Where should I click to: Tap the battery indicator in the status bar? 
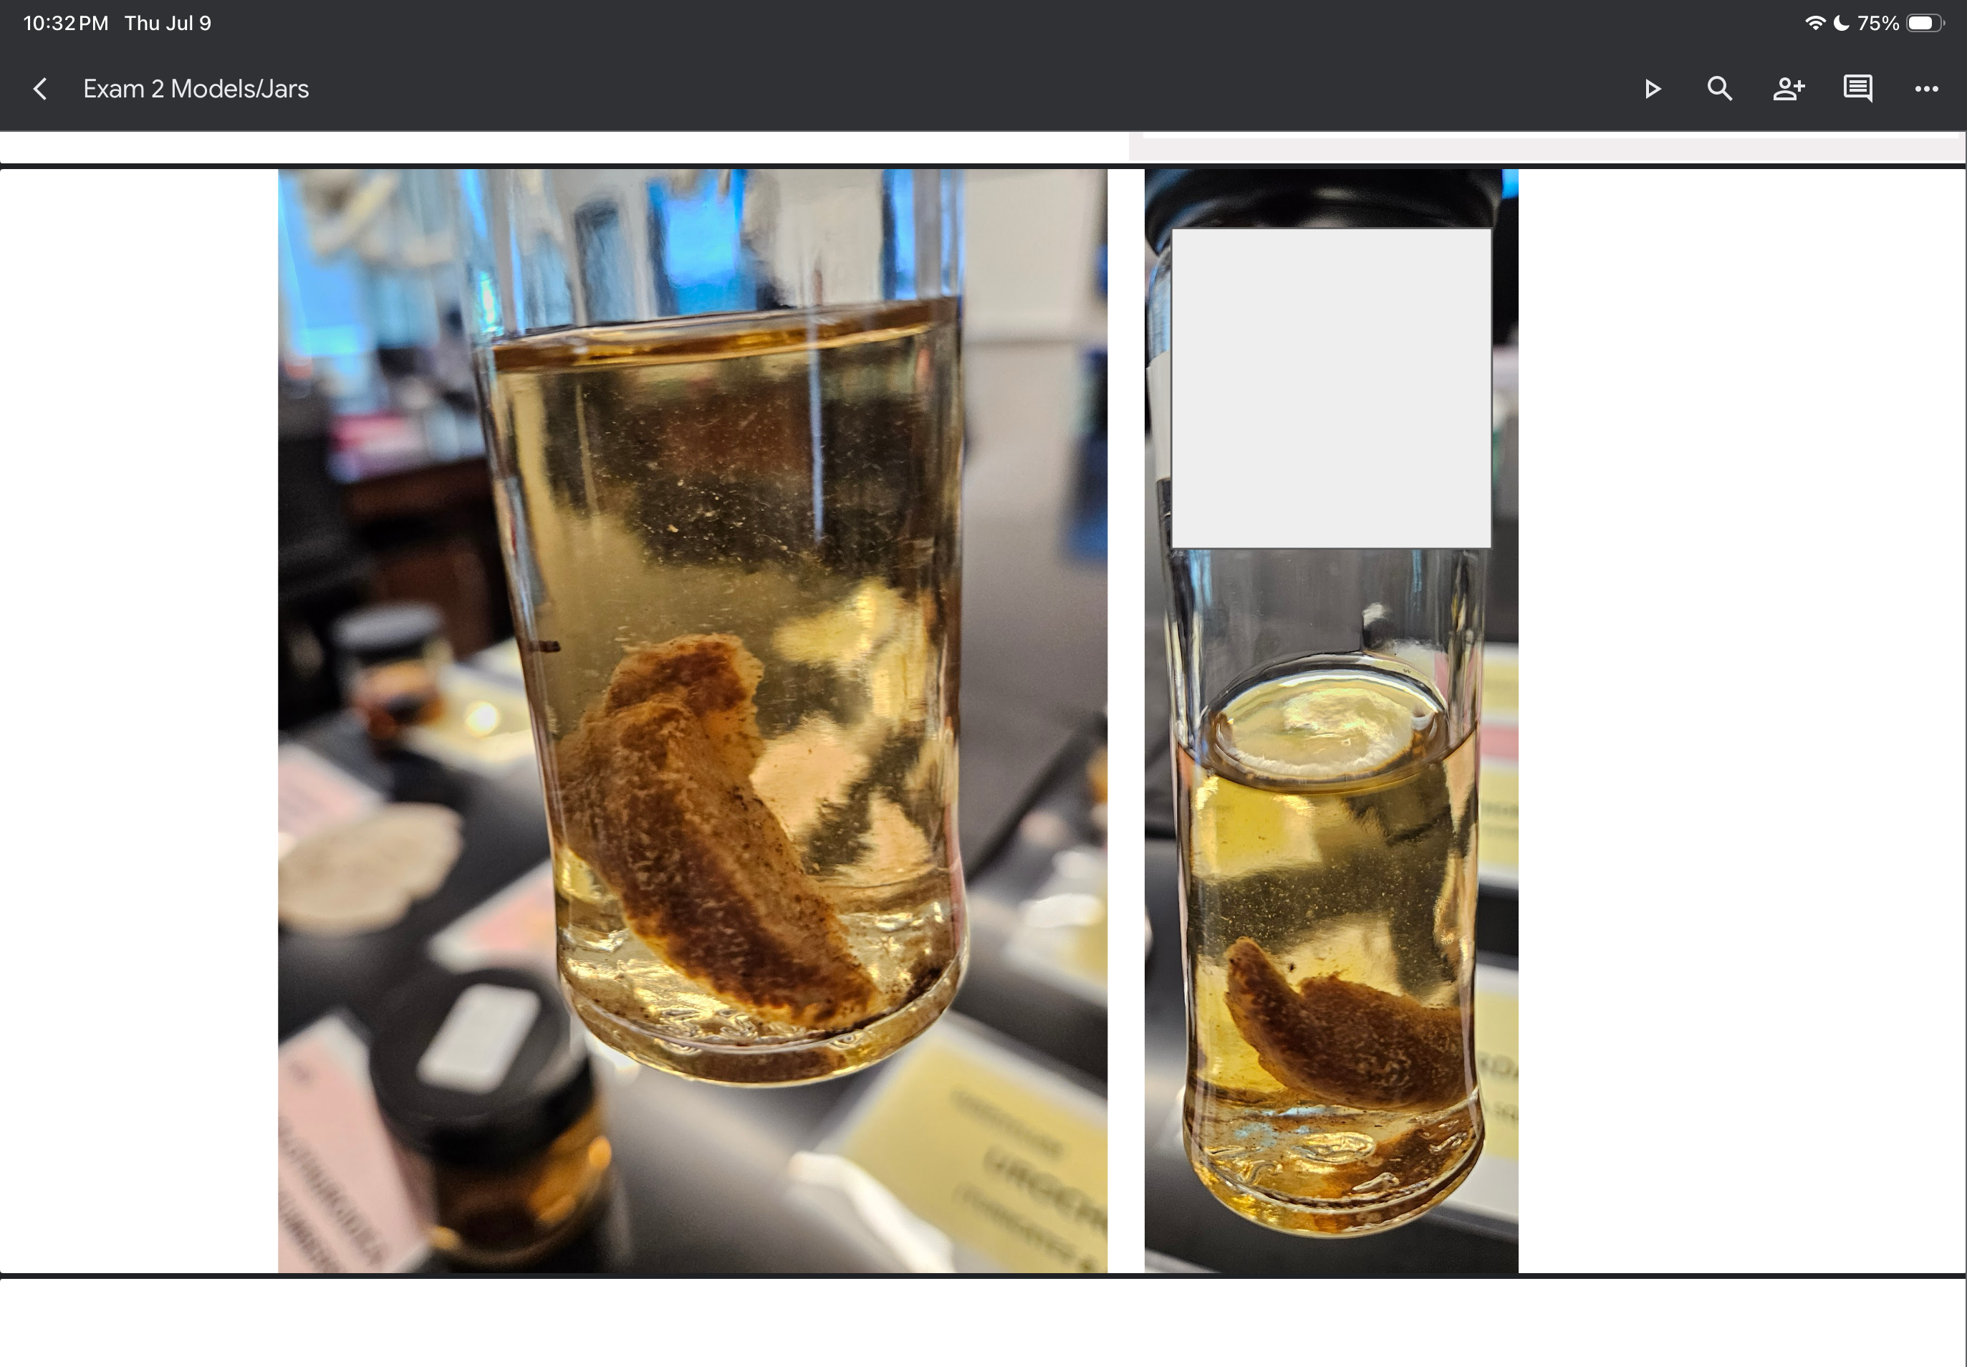[1924, 23]
